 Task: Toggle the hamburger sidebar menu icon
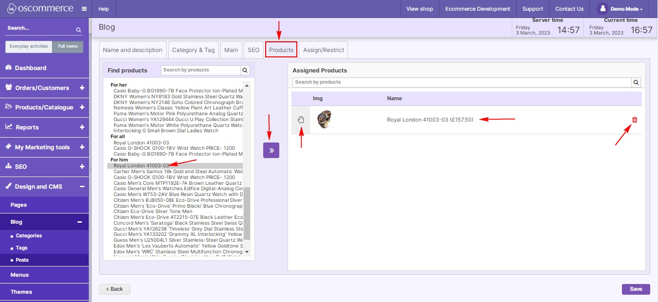point(84,9)
